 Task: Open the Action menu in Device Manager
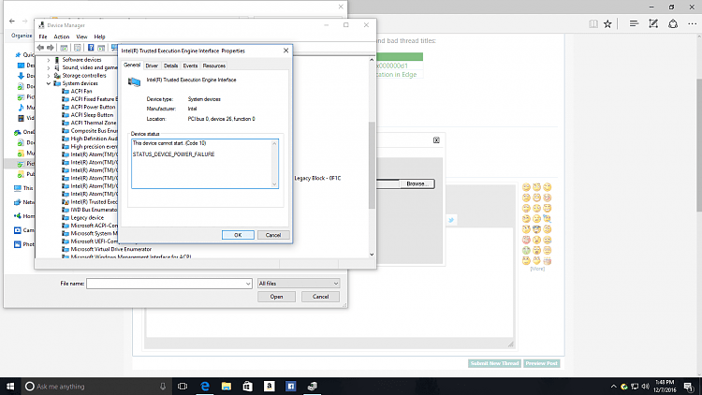click(62, 37)
